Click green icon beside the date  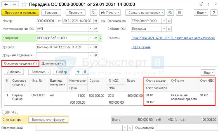[x=103, y=21]
